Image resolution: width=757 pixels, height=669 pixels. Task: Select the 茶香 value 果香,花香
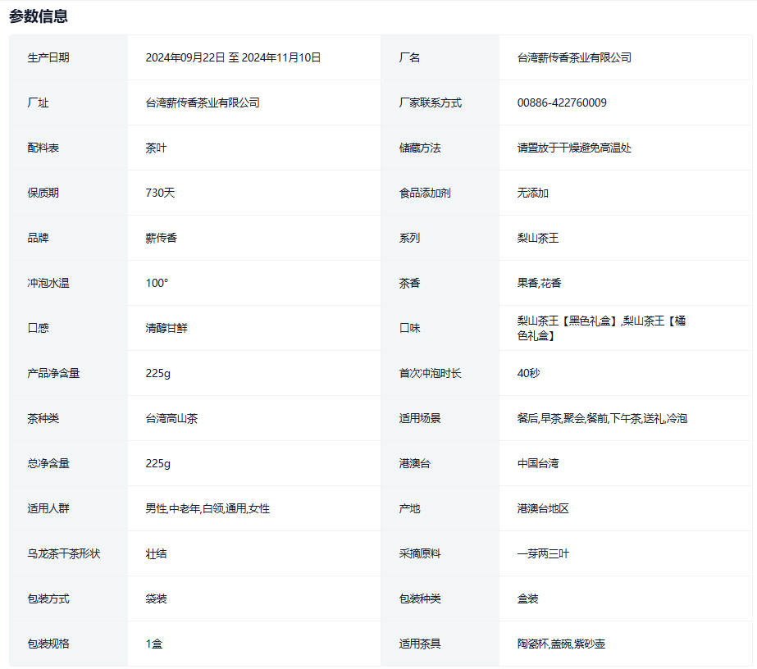(x=539, y=283)
